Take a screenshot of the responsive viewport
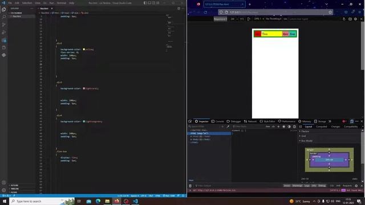Viewport: 365px width, 205px height. click(350, 19)
